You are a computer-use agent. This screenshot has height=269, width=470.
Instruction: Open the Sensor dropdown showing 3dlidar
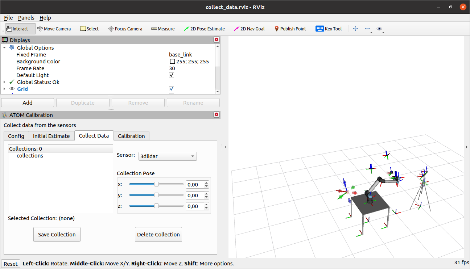pos(167,156)
